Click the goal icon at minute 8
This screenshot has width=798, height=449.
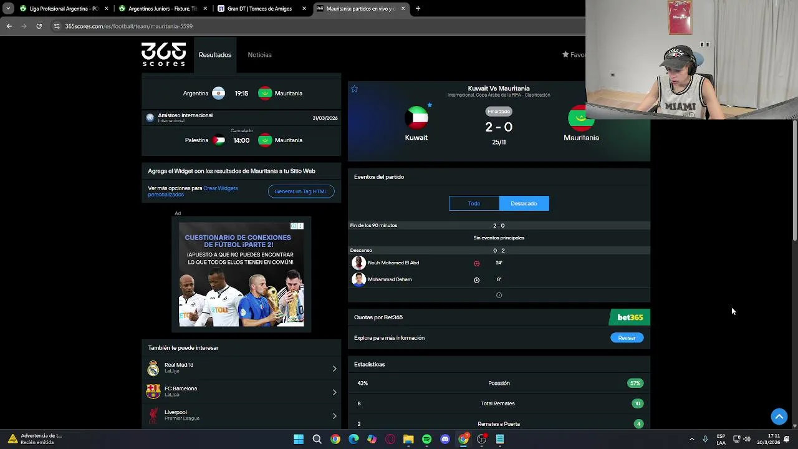click(x=476, y=280)
